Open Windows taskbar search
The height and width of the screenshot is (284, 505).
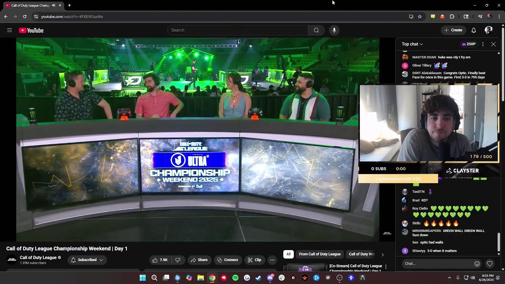154,278
